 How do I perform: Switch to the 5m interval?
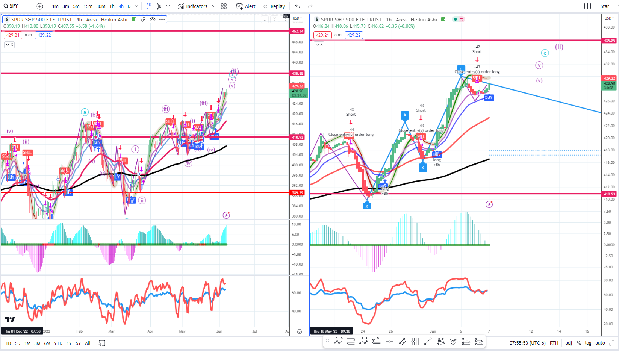tap(76, 6)
